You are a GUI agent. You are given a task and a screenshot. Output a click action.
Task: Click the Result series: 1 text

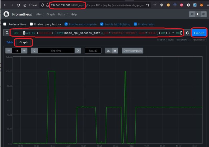click(200, 40)
